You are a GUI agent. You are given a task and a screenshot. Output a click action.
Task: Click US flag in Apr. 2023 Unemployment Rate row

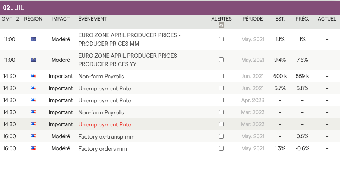[x=33, y=100]
